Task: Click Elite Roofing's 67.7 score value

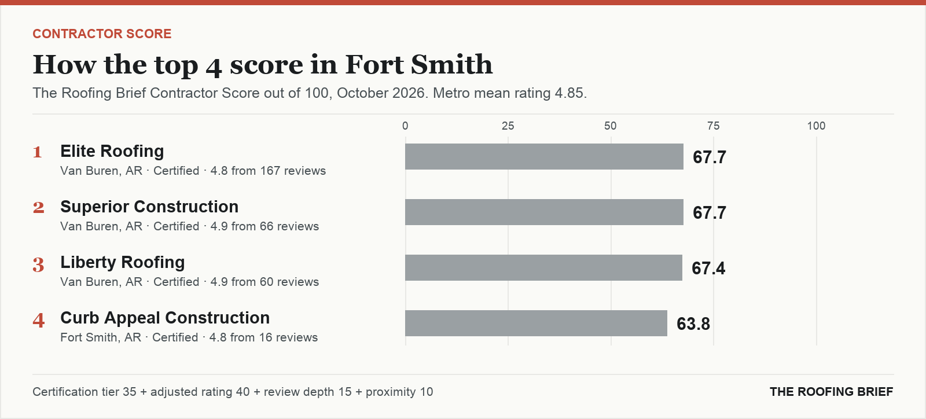Action: click(x=710, y=157)
